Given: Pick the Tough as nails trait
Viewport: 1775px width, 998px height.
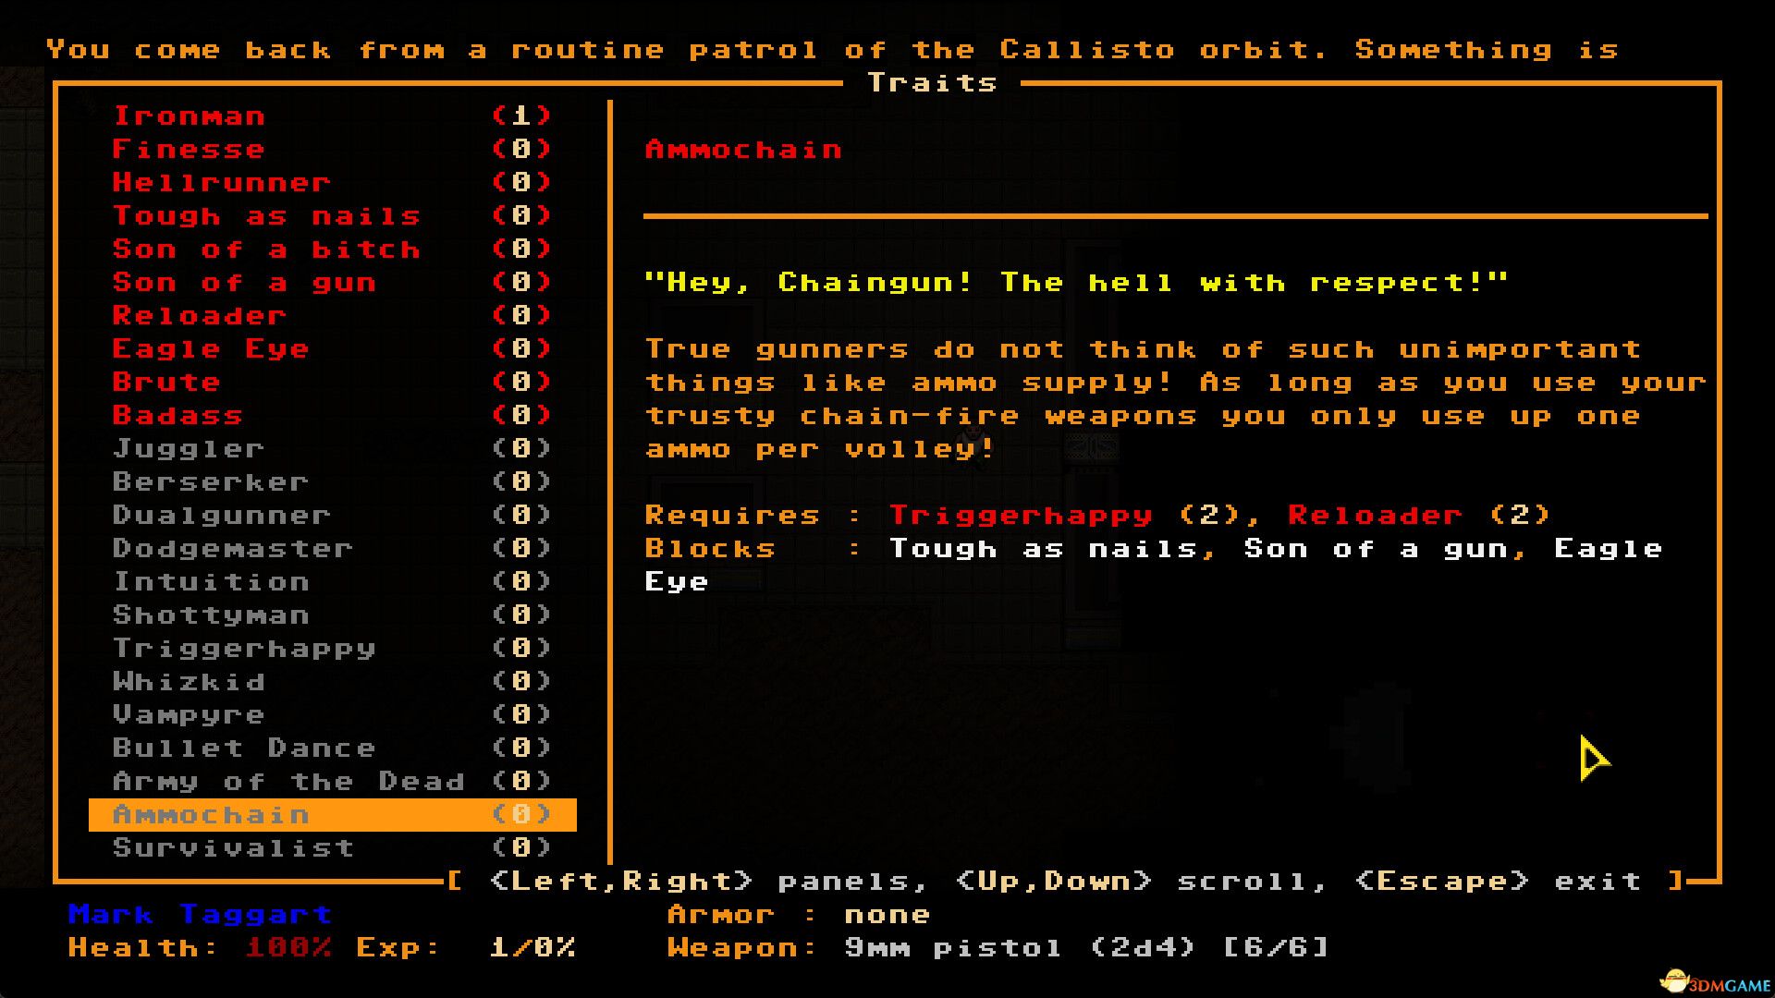Looking at the screenshot, I should point(266,216).
